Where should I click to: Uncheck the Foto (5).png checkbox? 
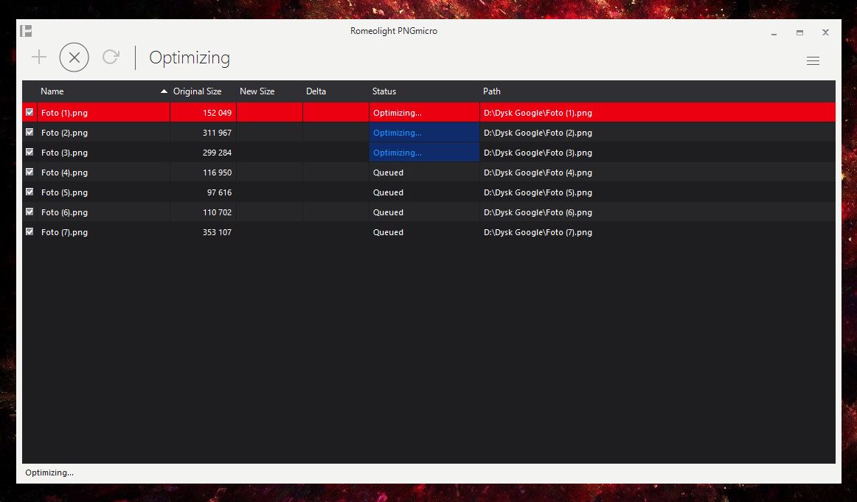click(x=30, y=192)
